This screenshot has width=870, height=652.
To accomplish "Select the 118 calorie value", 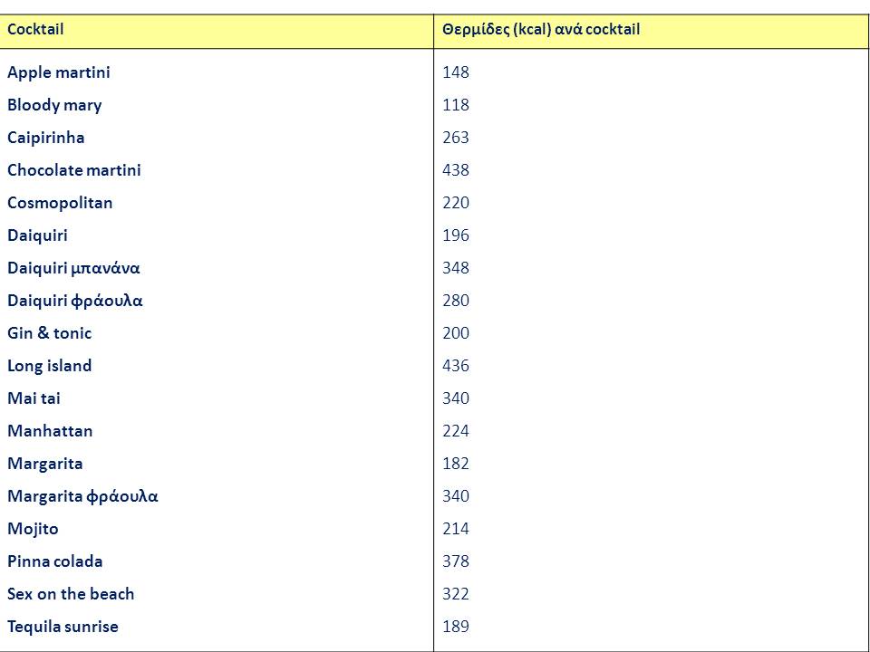I will [456, 105].
